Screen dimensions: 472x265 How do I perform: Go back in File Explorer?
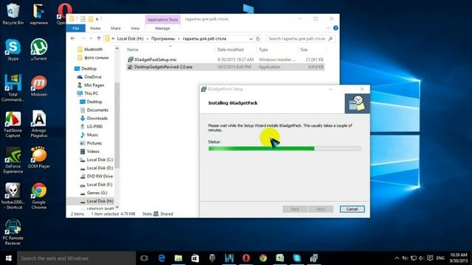pyautogui.click(x=72, y=38)
